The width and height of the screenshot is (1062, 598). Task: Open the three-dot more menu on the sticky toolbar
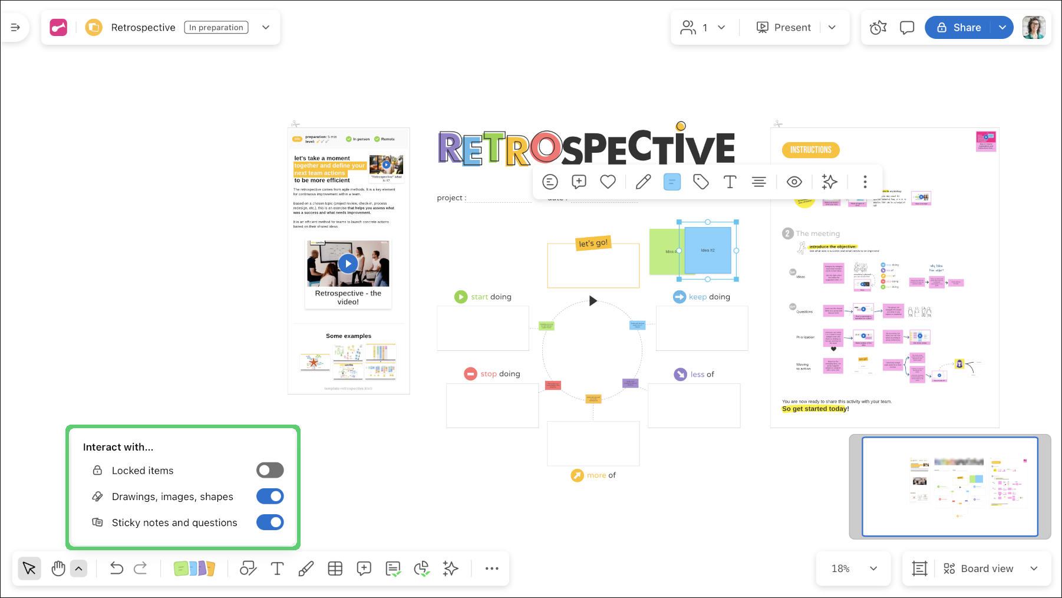tap(865, 182)
